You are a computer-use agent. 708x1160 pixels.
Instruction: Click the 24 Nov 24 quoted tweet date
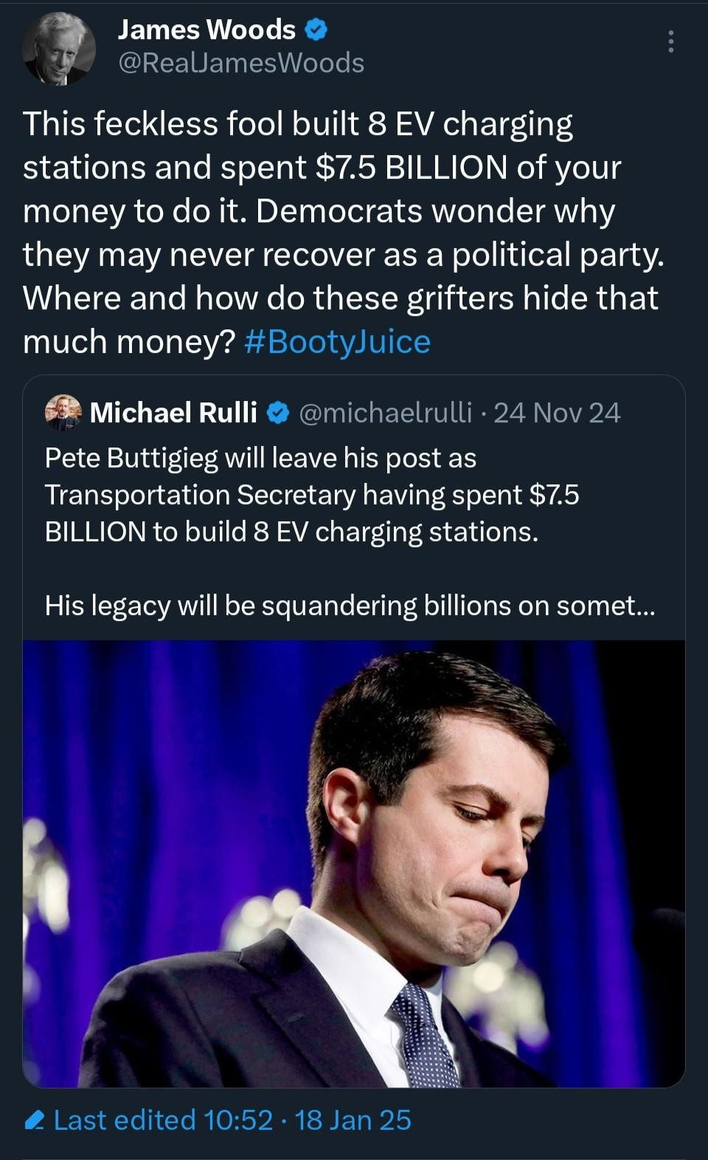(558, 413)
